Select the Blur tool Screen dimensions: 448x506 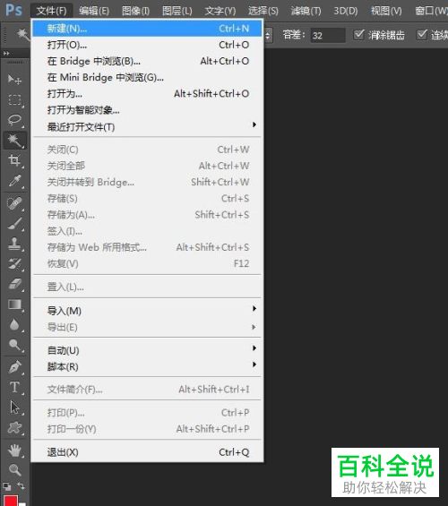tap(14, 324)
